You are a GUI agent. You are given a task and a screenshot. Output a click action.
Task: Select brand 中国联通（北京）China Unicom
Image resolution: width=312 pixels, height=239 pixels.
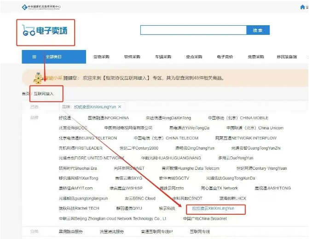tap(255, 128)
